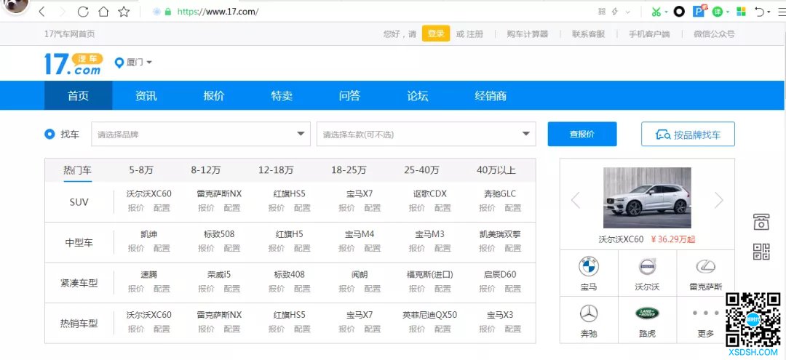Click the telephone icon on the right sidebar
Image resolution: width=786 pixels, height=360 pixels.
point(761,222)
